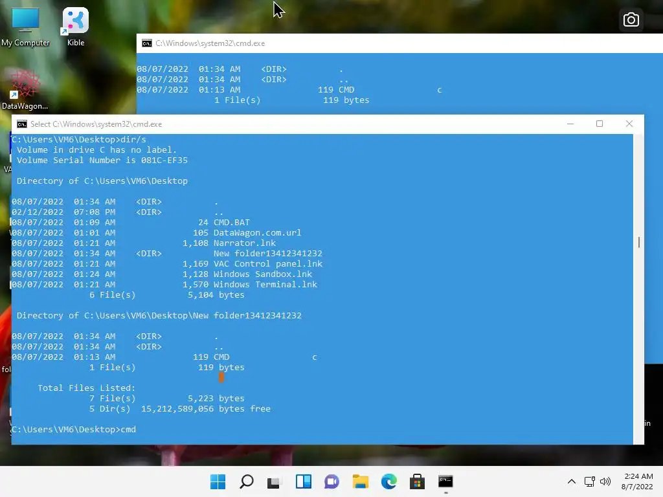Click 'Directory of C:\Users\VM6\Desktop' line
663x497 pixels.
click(x=102, y=181)
